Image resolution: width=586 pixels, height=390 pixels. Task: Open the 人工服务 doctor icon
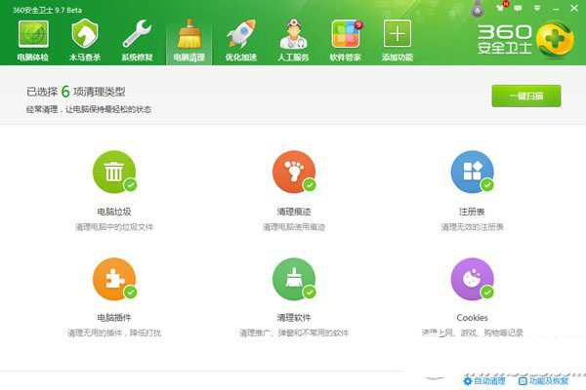point(293,39)
